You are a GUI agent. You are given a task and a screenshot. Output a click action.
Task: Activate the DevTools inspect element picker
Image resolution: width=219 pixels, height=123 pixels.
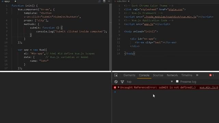116,75
